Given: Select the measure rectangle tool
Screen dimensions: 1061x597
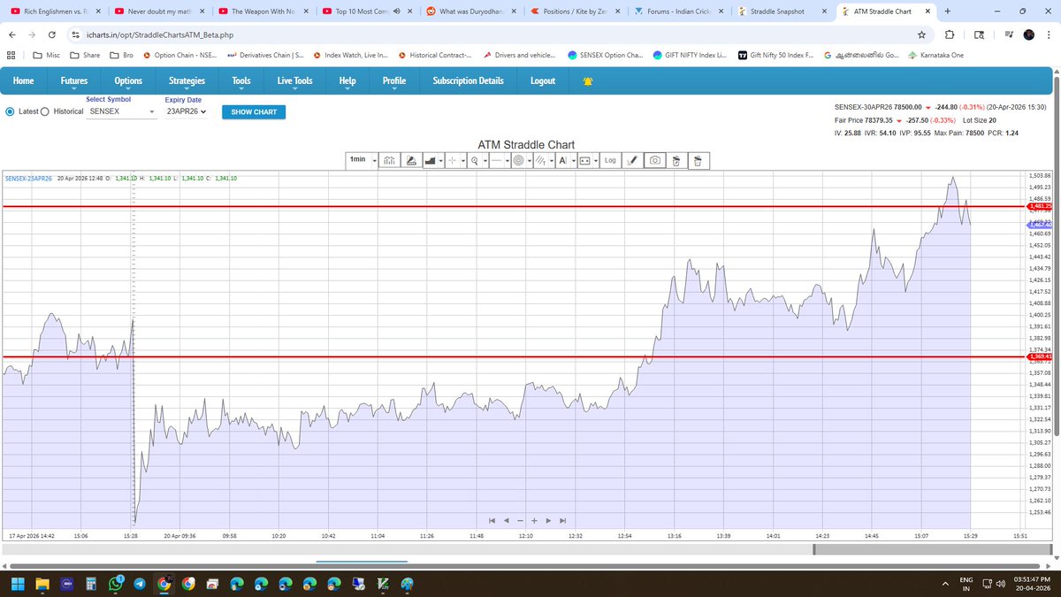Looking at the screenshot, I should (584, 160).
